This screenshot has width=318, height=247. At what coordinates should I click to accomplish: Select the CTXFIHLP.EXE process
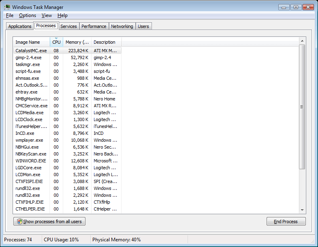67,202
